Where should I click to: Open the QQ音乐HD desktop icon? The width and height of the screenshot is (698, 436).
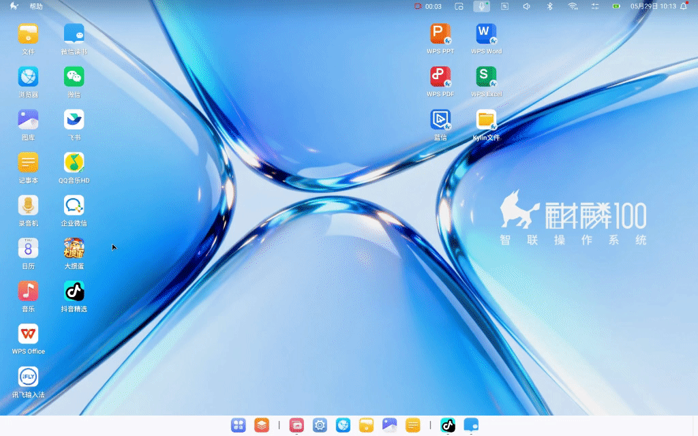[74, 162]
